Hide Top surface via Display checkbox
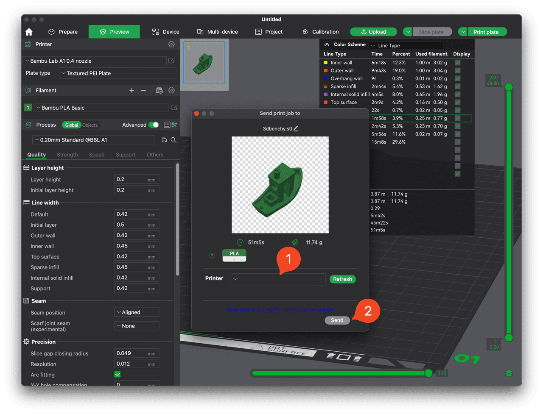Screen dimensions: 543x414 point(458,102)
